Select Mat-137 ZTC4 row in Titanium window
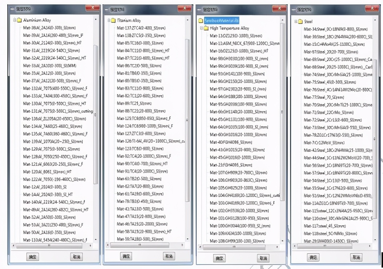Screen dimensions: 383x269 141,28
